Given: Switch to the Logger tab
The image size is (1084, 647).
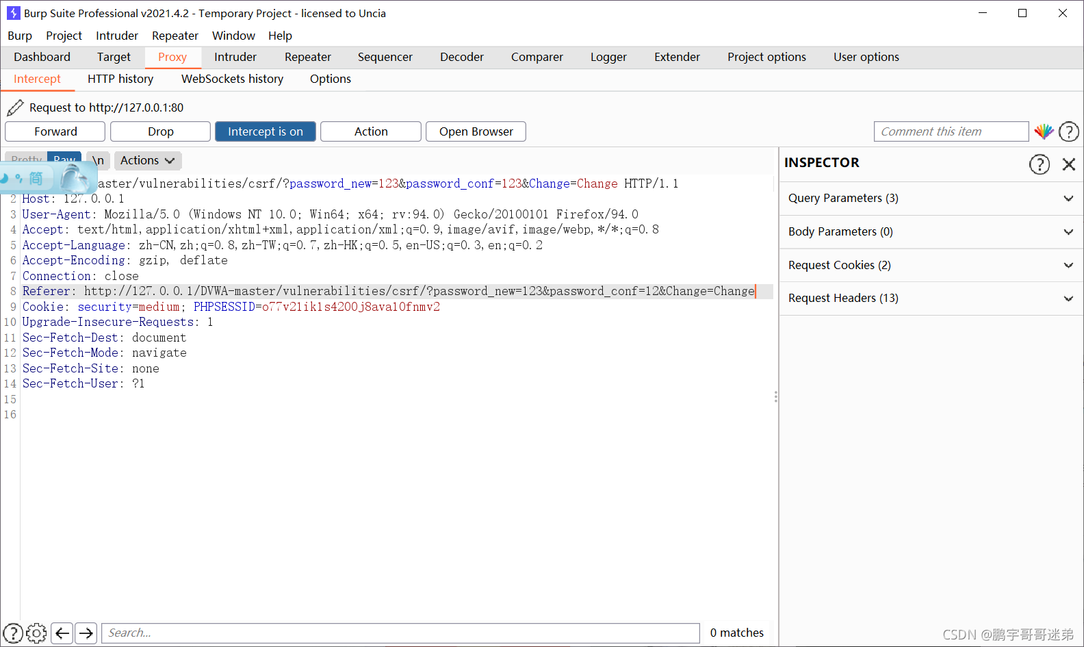Looking at the screenshot, I should click(x=608, y=57).
